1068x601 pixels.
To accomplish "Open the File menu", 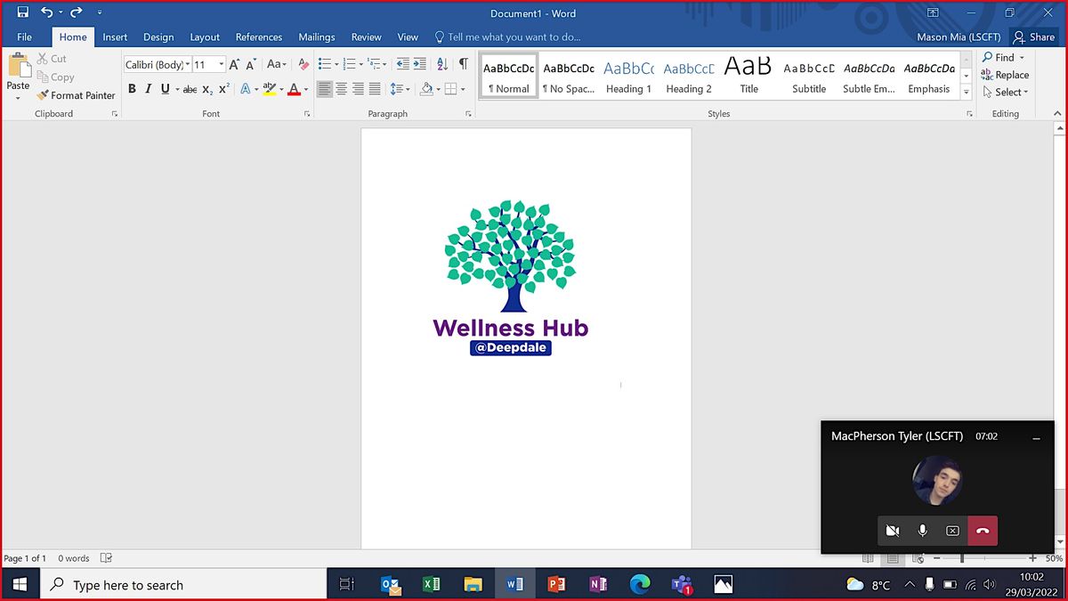I will click(x=24, y=37).
